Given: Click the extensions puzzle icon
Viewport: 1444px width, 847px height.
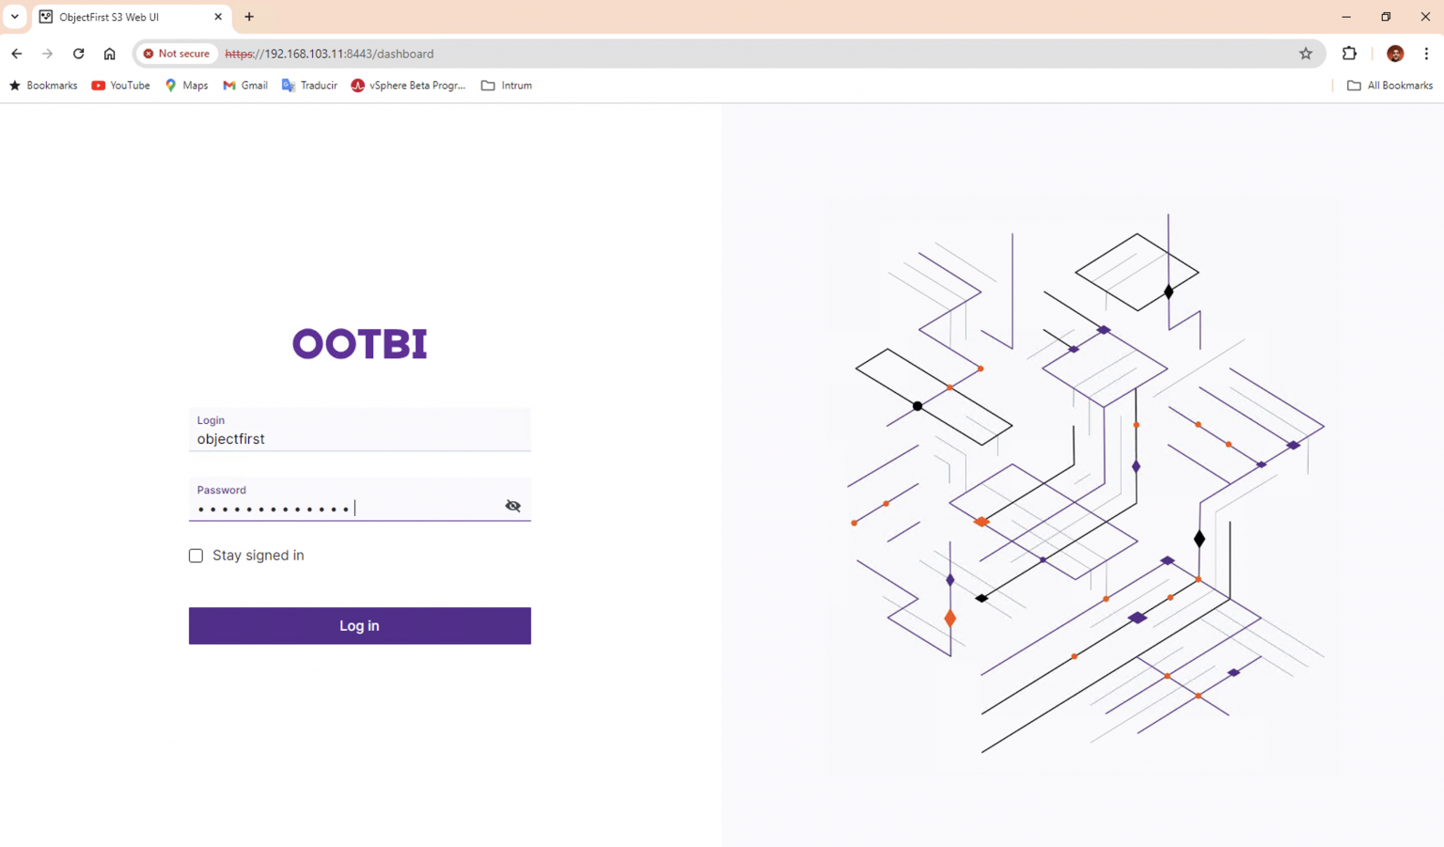Looking at the screenshot, I should tap(1349, 54).
